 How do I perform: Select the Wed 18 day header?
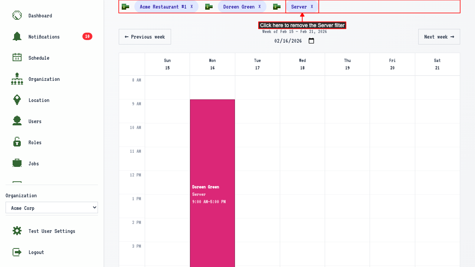[302, 64]
